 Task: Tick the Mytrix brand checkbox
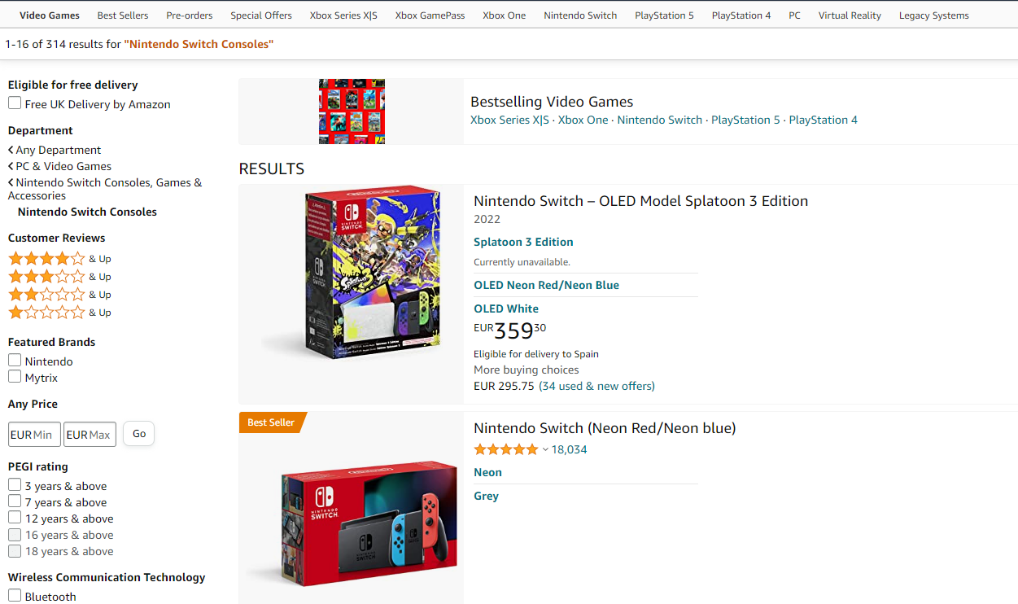click(x=15, y=377)
